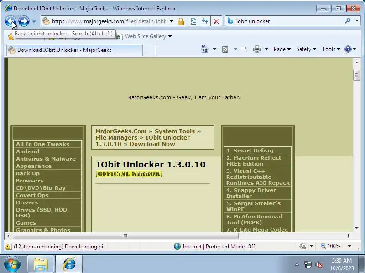The image size is (365, 273).
Task: Stop page loading with red X
Action: 216,21
